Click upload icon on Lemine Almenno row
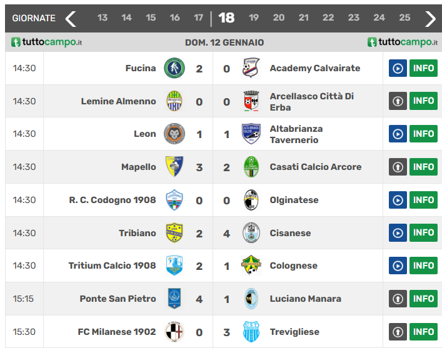442x348 pixels. (398, 101)
